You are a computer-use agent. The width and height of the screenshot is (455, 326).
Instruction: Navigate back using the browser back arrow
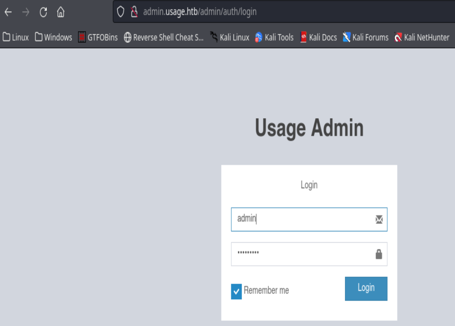8,12
